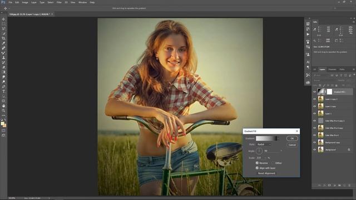Select the Brush tool

(3, 53)
